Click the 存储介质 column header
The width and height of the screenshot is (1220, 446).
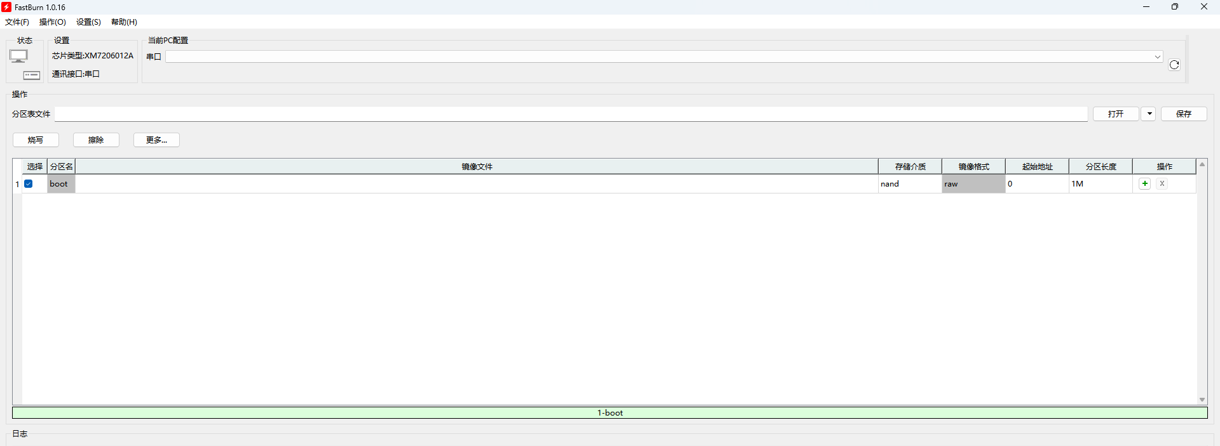pyautogui.click(x=910, y=166)
